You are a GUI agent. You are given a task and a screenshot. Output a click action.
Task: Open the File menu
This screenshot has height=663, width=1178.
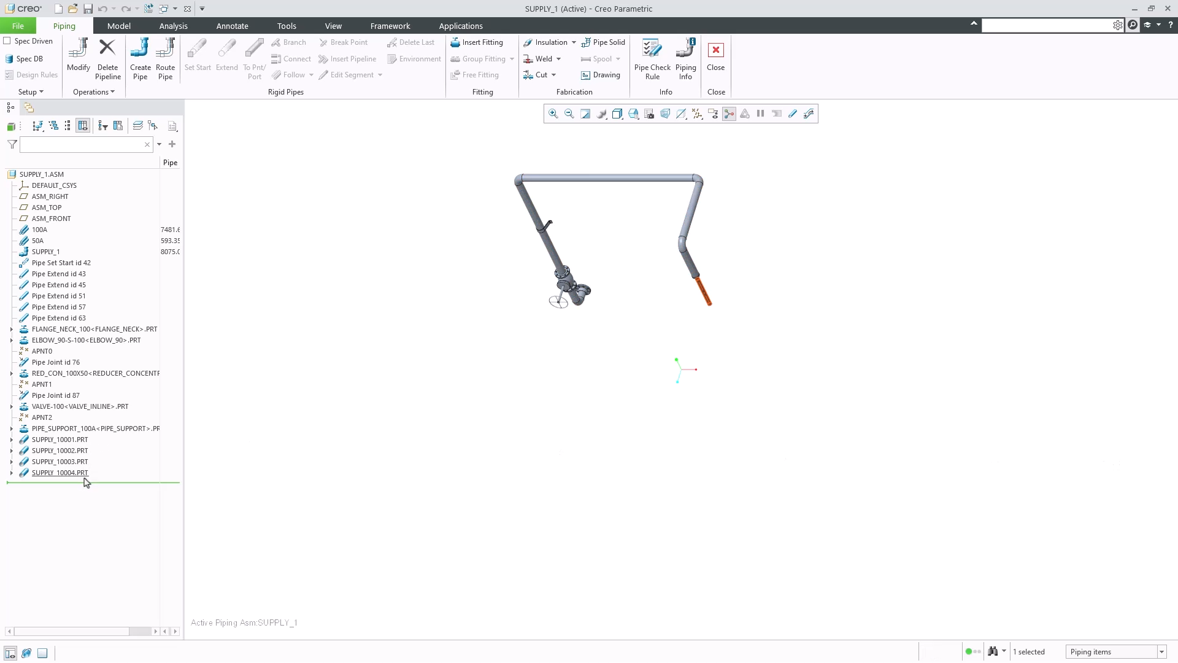pyautogui.click(x=18, y=26)
